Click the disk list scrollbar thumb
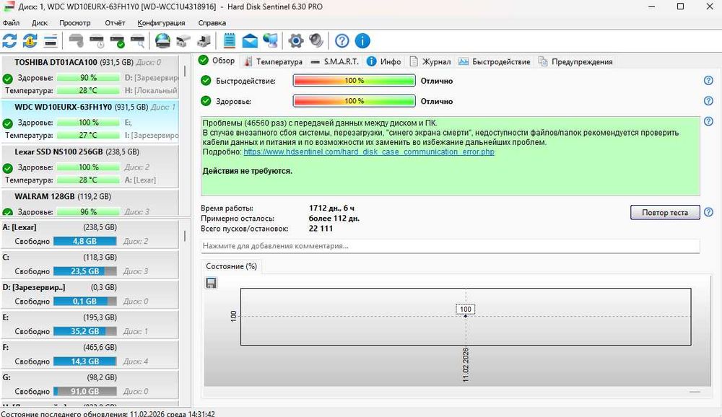This screenshot has height=417, width=722. click(x=185, y=71)
